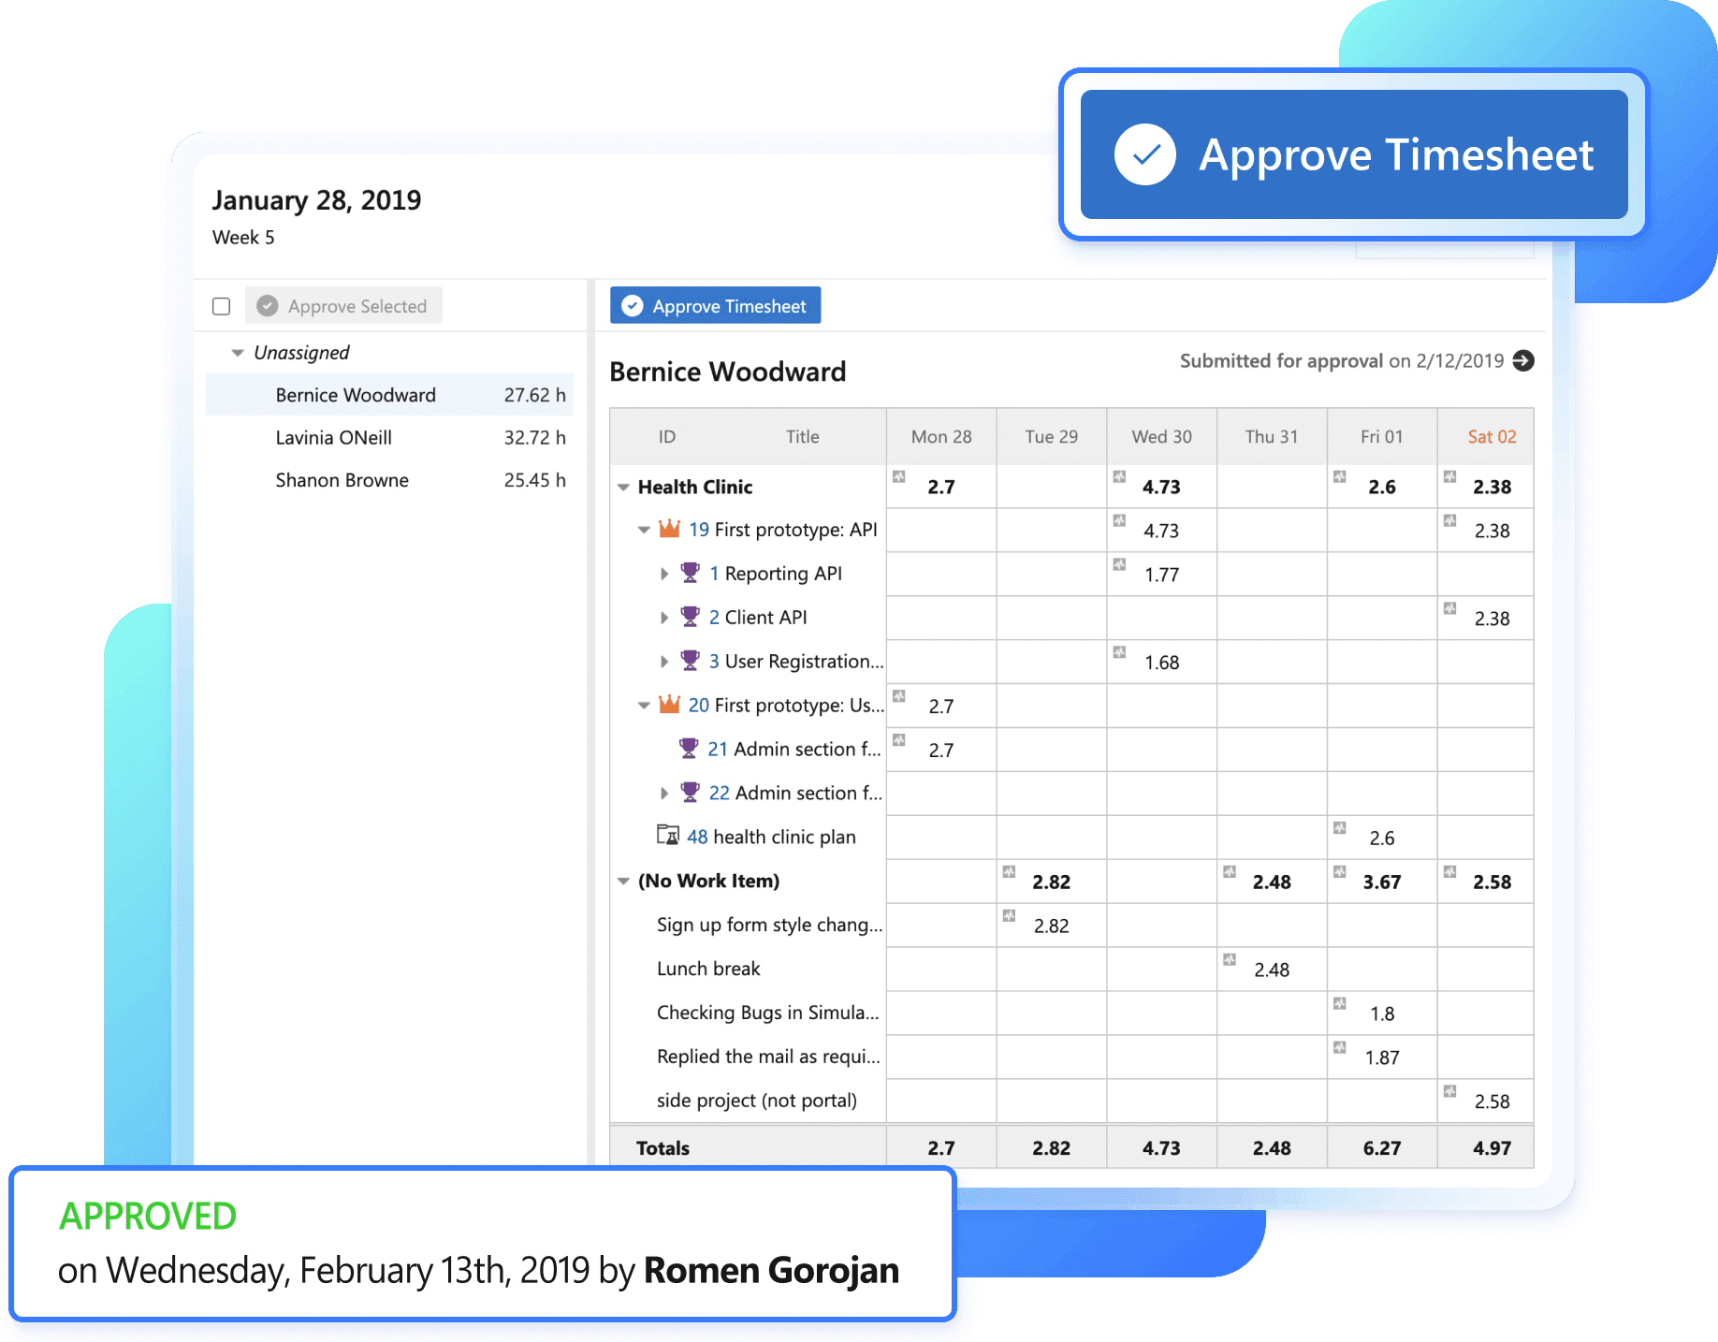Click the trophy icon of Client API
The width and height of the screenshot is (1718, 1342).
click(x=690, y=616)
